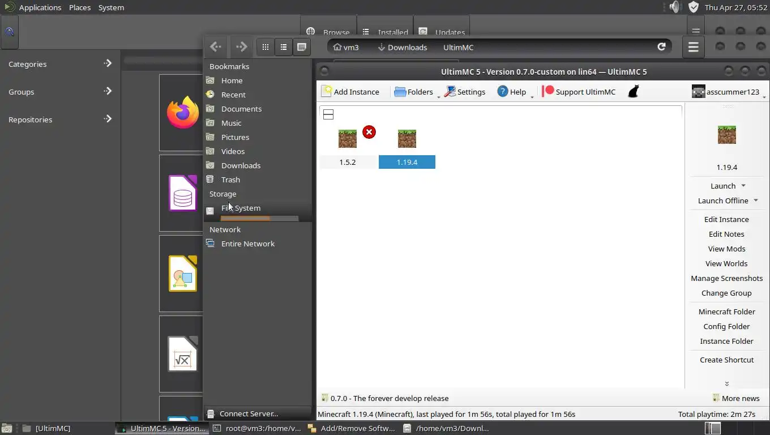The image size is (770, 435).
Task: Click Edit Notes
Action: 726,234
